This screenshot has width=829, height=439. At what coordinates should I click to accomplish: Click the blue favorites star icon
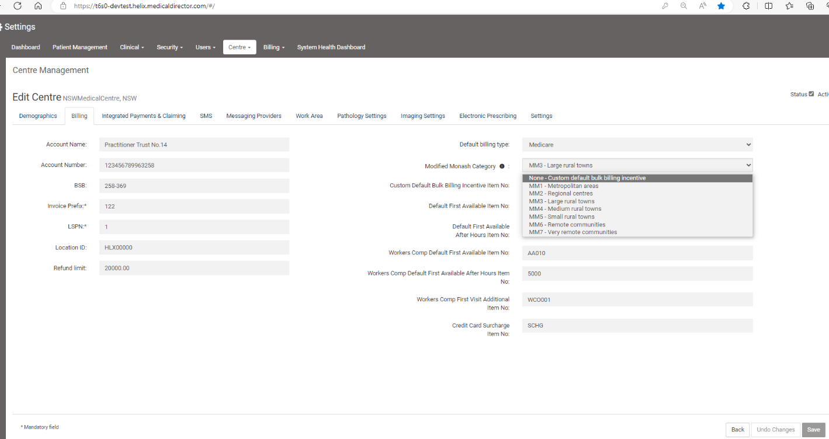(x=722, y=6)
